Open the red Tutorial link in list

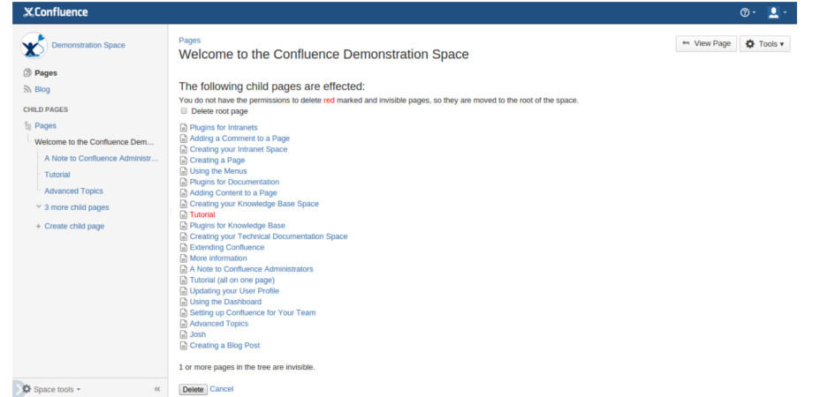[x=202, y=214]
